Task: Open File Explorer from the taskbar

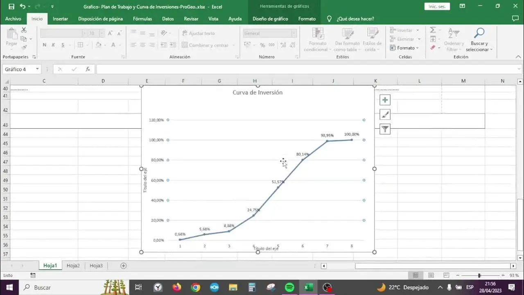Action: (233, 287)
